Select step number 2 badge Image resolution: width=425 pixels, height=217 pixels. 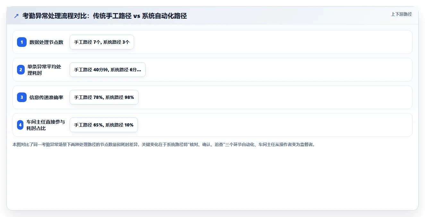pyautogui.click(x=21, y=70)
